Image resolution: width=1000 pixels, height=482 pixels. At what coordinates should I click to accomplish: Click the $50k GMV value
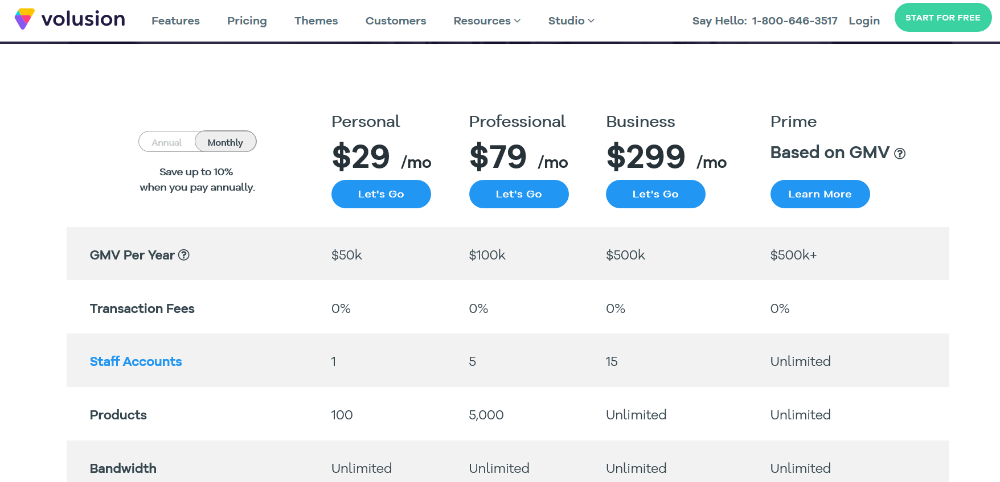click(x=347, y=255)
